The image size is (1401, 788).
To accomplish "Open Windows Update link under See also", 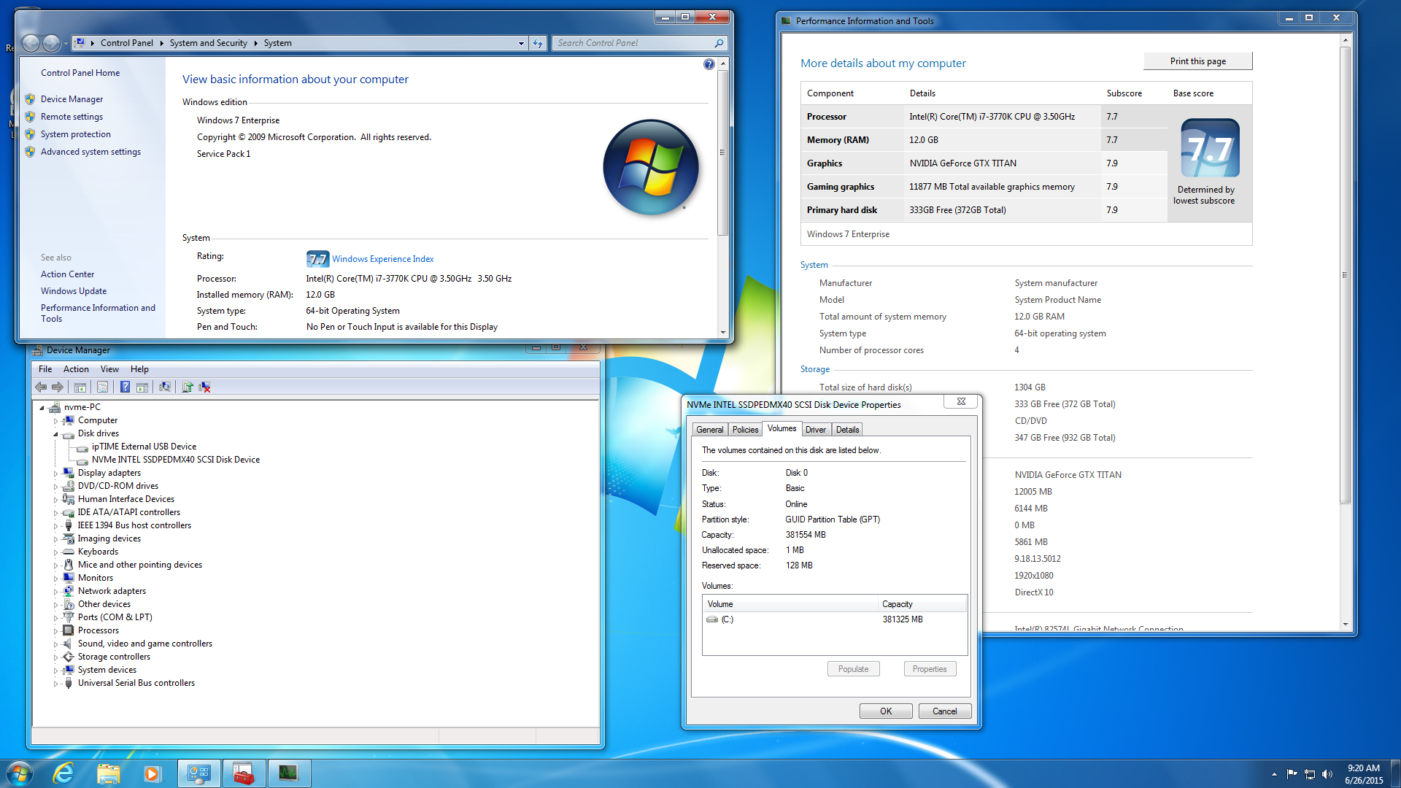I will (x=74, y=291).
